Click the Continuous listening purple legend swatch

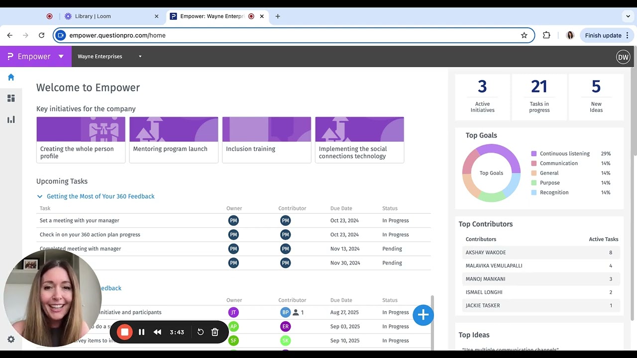[534, 154]
